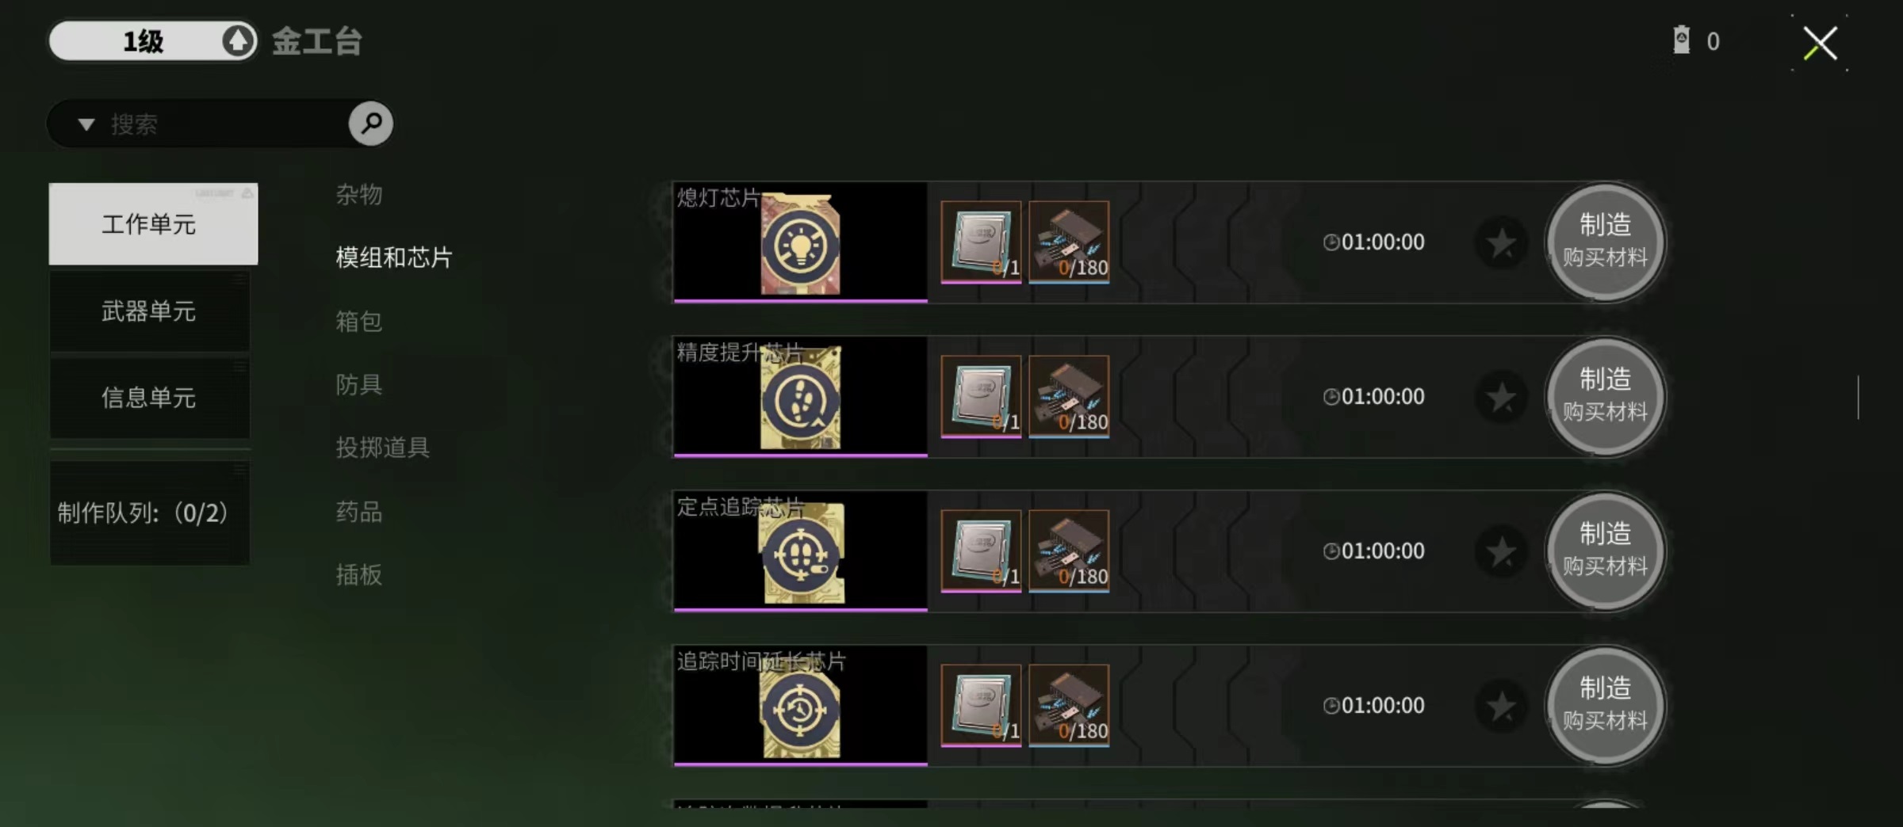Click the workbench level upgrade arrow icon
Image resolution: width=1903 pixels, height=827 pixels.
(x=238, y=40)
